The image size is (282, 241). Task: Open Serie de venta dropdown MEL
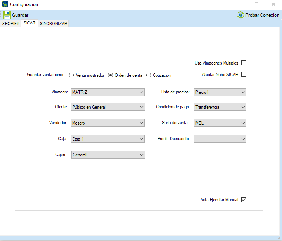[220, 123]
